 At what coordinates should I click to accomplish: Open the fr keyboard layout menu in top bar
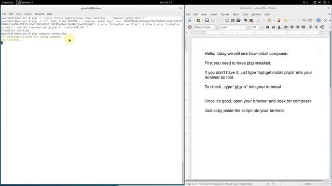coord(305,2)
